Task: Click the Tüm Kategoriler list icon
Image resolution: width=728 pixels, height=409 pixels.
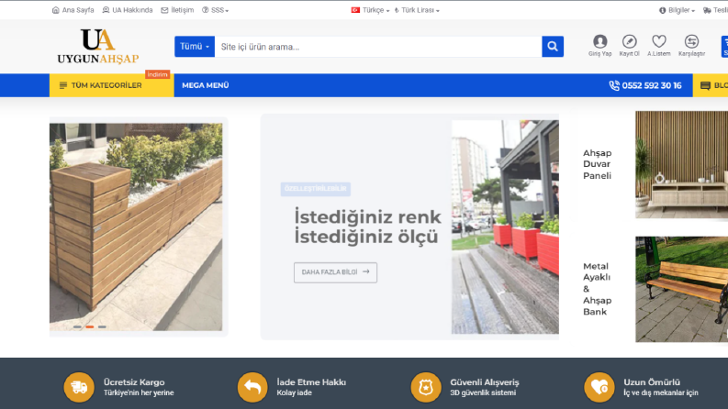Action: [x=63, y=85]
